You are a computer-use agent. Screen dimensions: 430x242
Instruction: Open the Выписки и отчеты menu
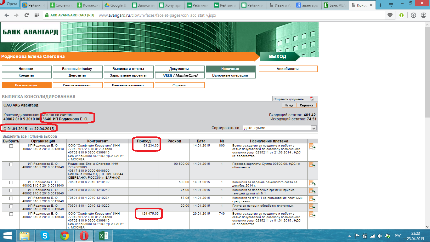(x=129, y=69)
